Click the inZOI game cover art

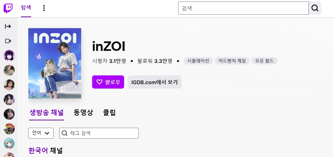click(55, 63)
